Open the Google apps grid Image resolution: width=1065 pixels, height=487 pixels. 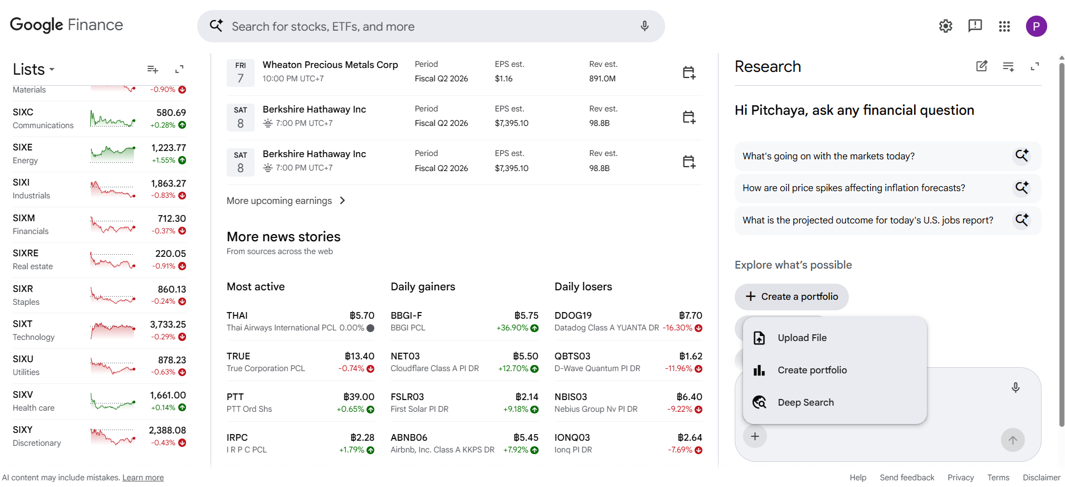click(1004, 26)
